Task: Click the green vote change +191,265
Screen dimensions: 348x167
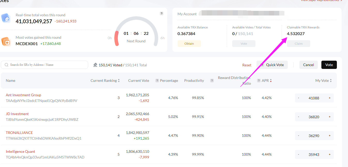Action: point(141,138)
